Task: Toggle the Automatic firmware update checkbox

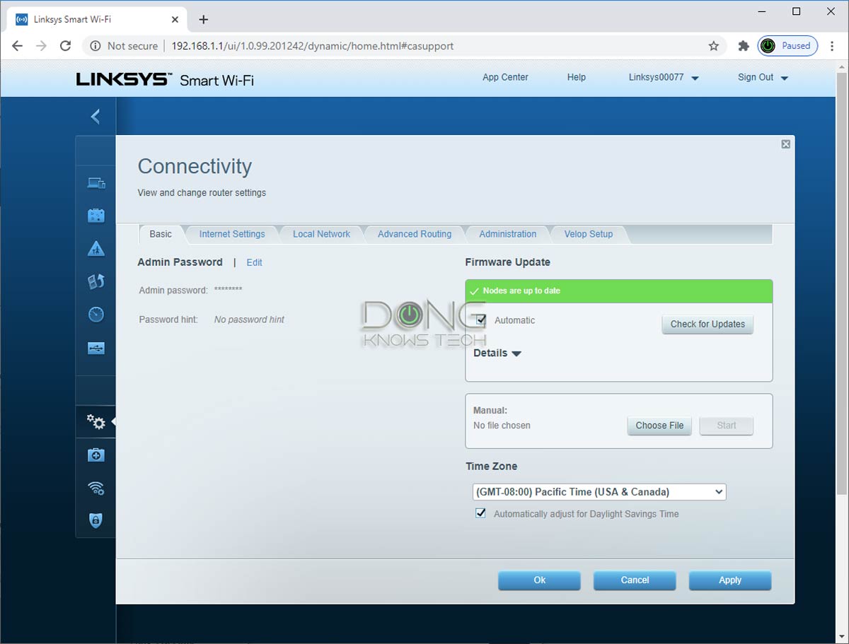Action: coord(481,320)
